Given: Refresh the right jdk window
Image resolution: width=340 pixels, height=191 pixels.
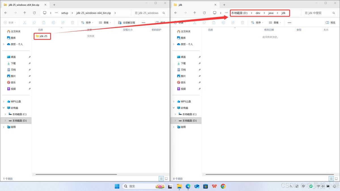Looking at the screenshot, I should (x=204, y=13).
